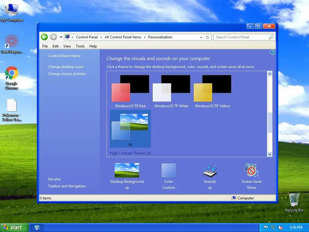Screen dimensions: 309x232
Task: Select the Windows10 TP Yellow theme
Action: [x=212, y=92]
